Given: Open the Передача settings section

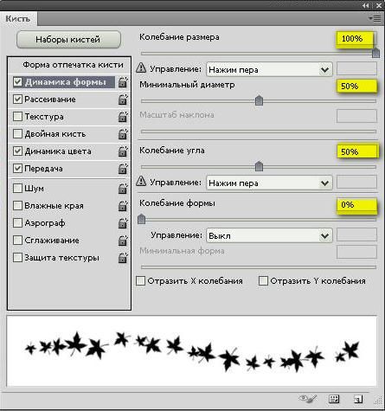Looking at the screenshot, I should [43, 169].
